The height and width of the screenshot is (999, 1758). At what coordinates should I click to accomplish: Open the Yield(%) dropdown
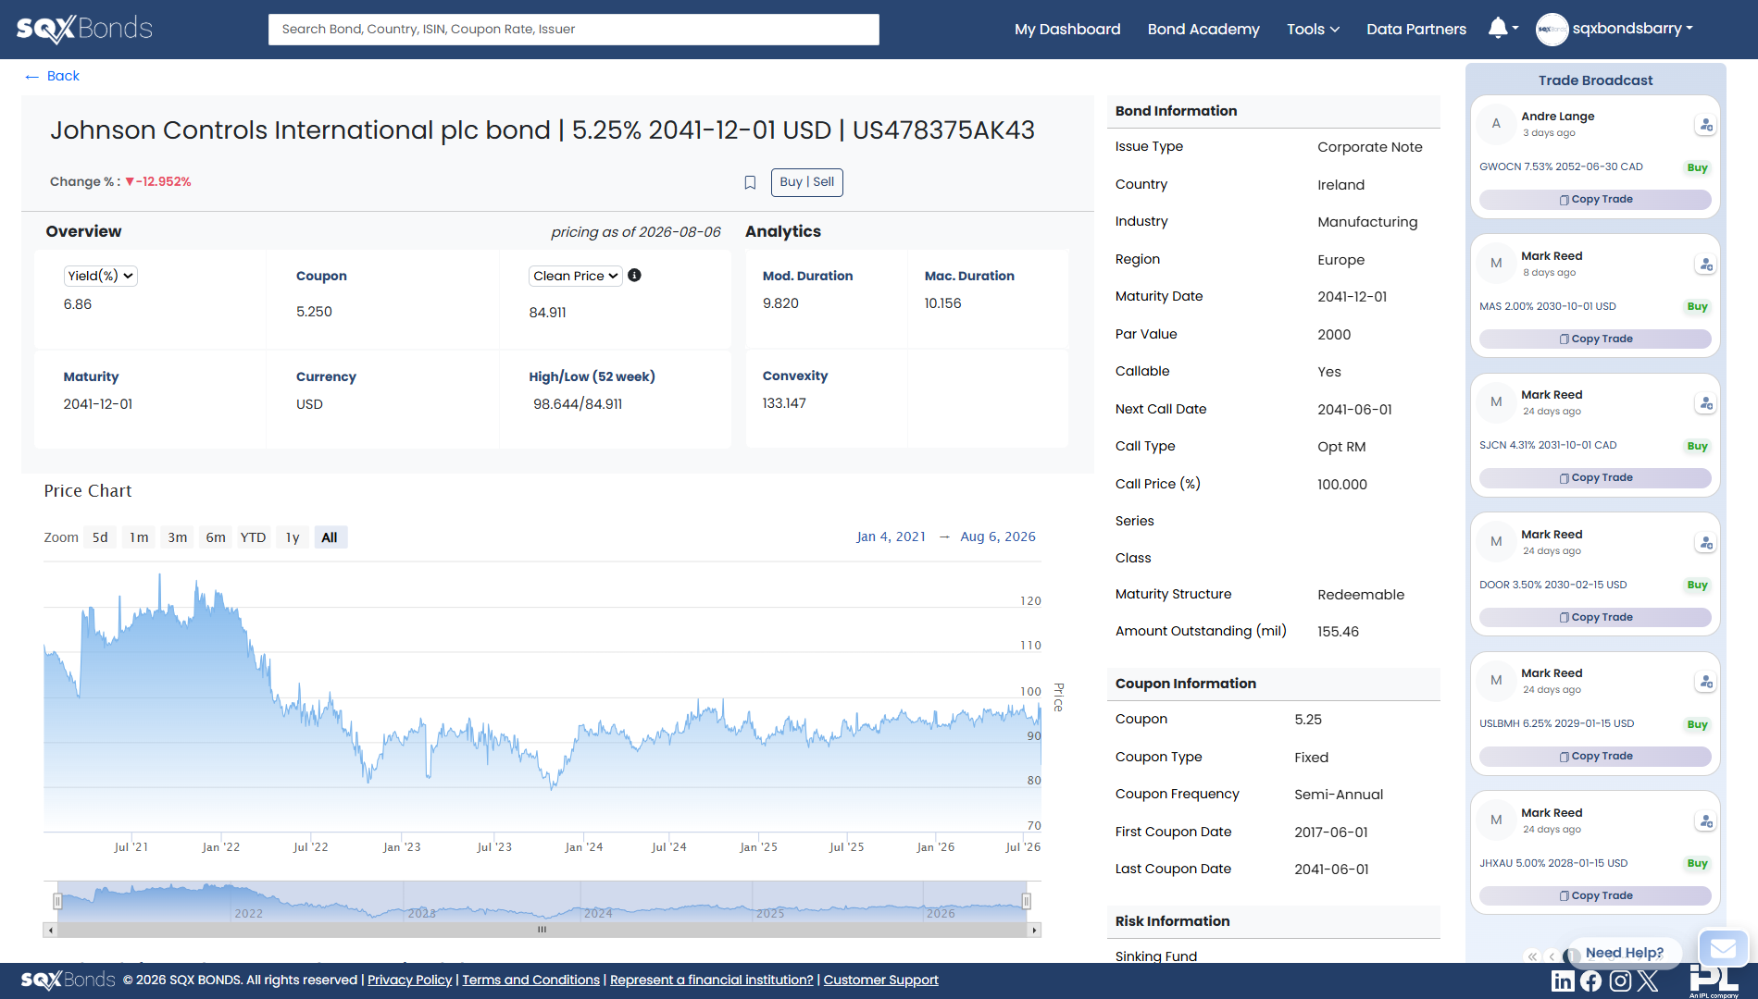point(100,276)
